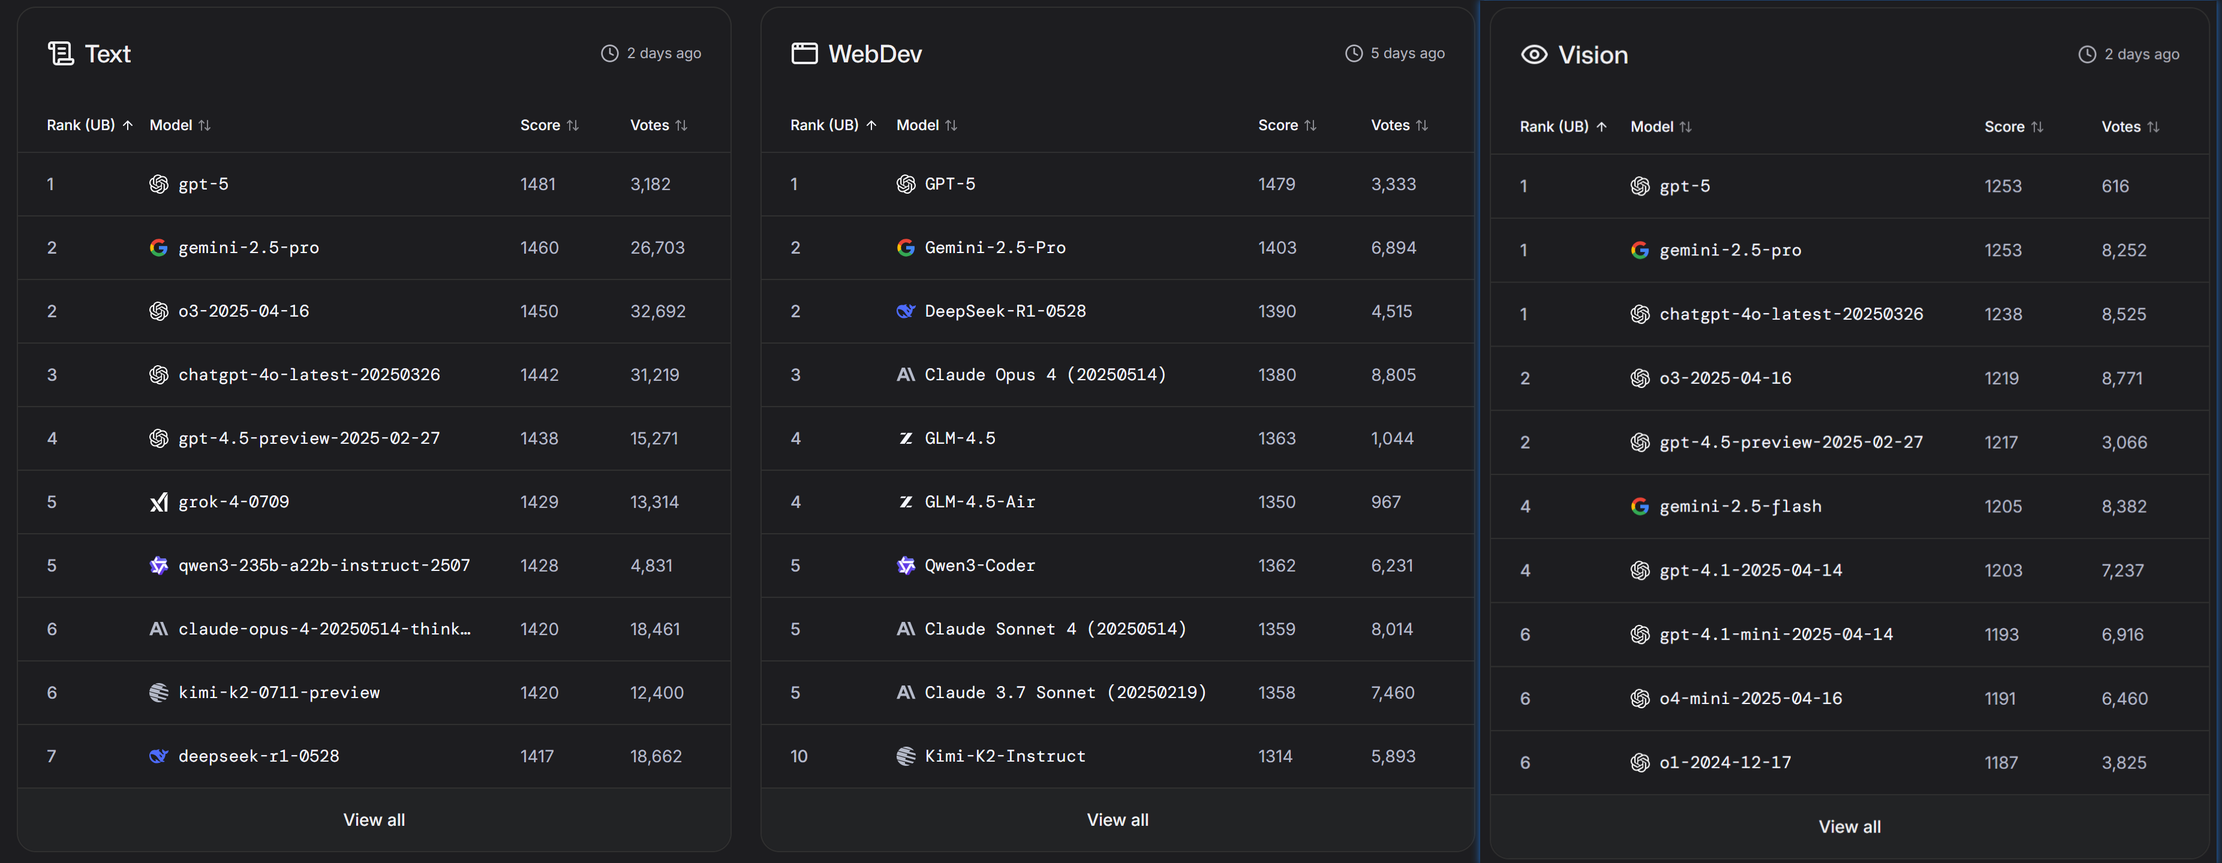The image size is (2222, 863).
Task: Select Claude Sonnet 4 (20250514) row
Action: [1117, 629]
